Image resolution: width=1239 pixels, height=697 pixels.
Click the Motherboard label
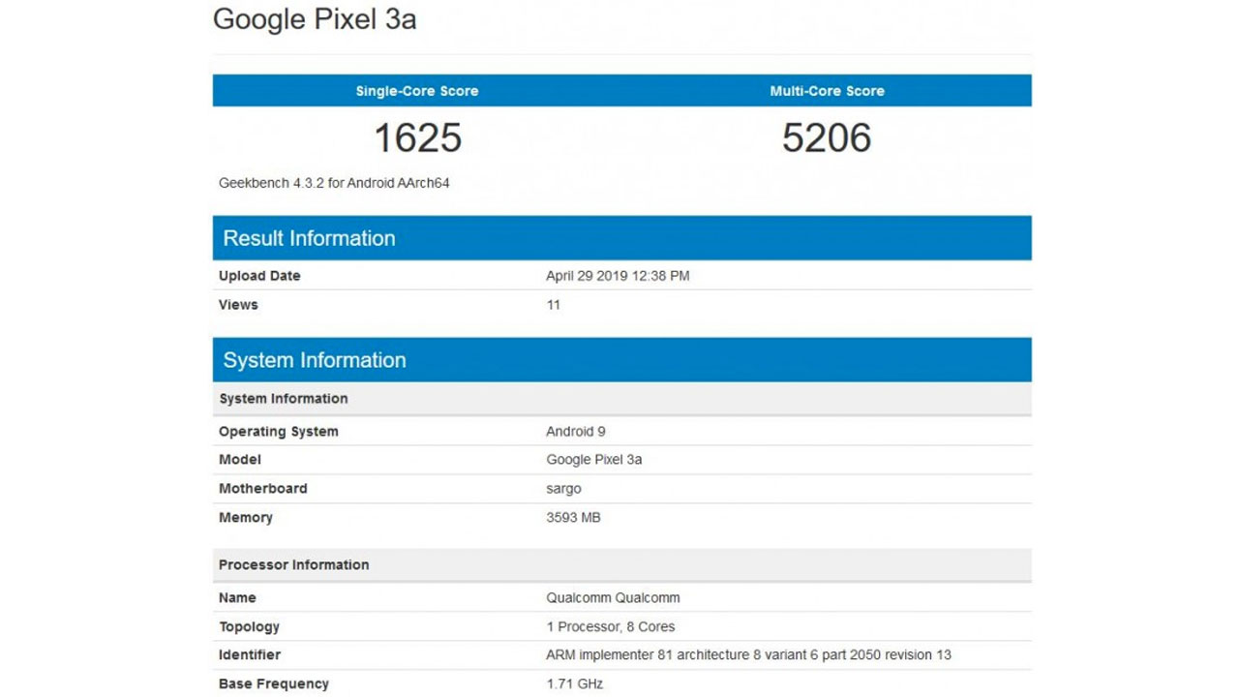tap(263, 489)
